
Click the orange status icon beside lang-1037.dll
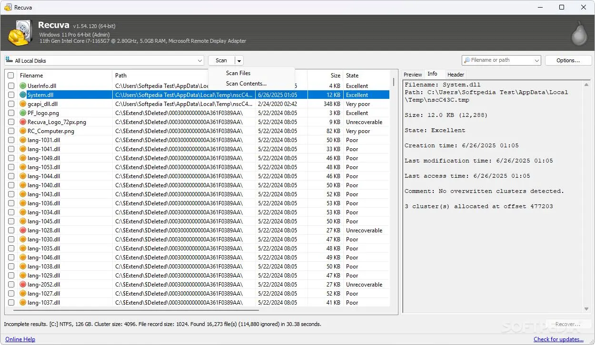(23, 303)
